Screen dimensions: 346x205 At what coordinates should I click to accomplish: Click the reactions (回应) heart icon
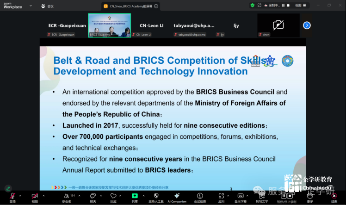pos(113,196)
